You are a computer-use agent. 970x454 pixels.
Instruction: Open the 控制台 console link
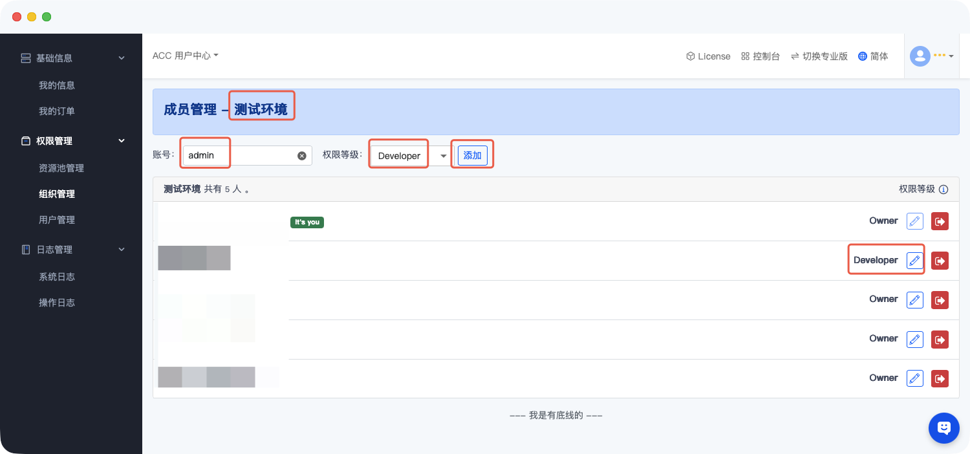click(x=760, y=56)
